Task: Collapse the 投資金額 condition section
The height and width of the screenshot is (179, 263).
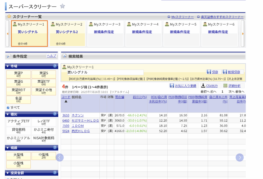Action: pos(7,173)
